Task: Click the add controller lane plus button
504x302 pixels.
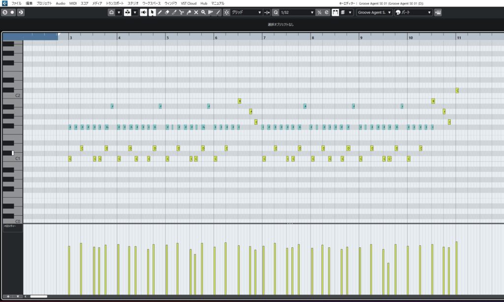Action: pos(8,297)
